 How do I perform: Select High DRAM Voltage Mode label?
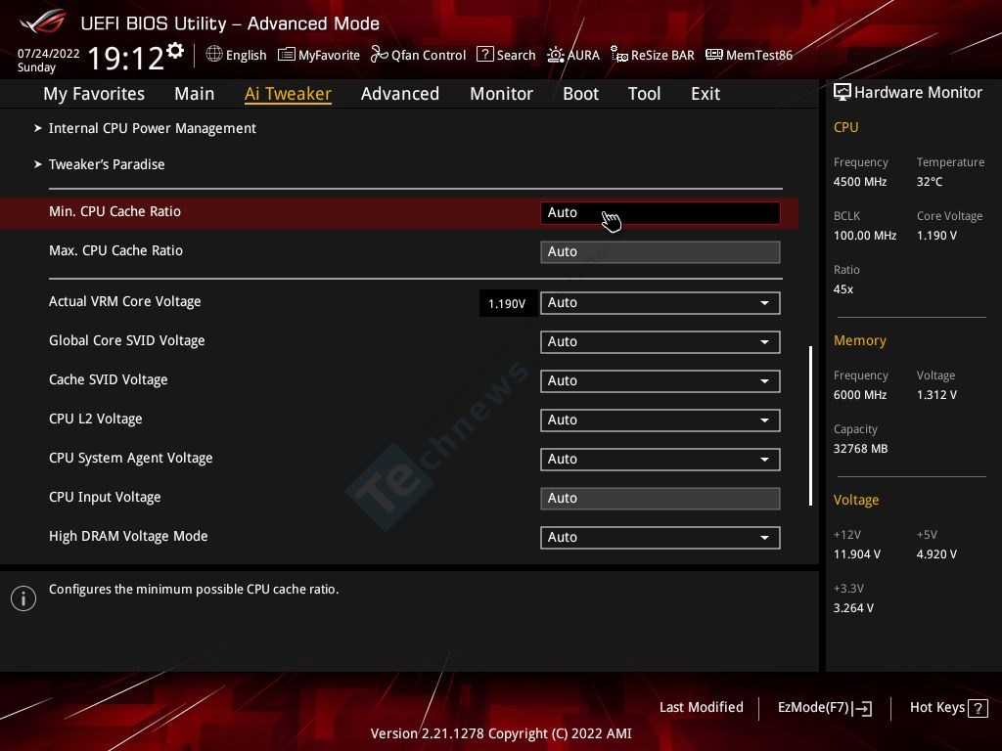128,537
